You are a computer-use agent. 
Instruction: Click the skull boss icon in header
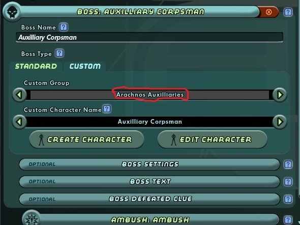(12, 12)
